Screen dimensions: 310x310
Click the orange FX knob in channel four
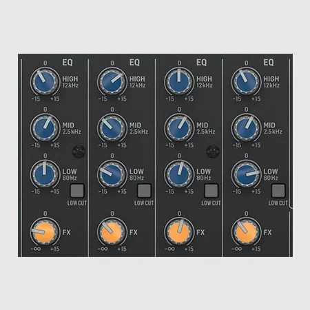246,232
